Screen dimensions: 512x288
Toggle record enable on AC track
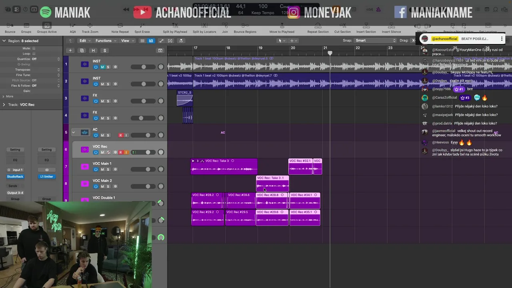tap(120, 136)
